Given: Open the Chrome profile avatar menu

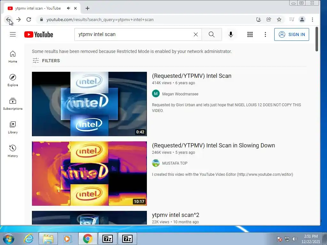Looking at the screenshot, I should point(302,19).
